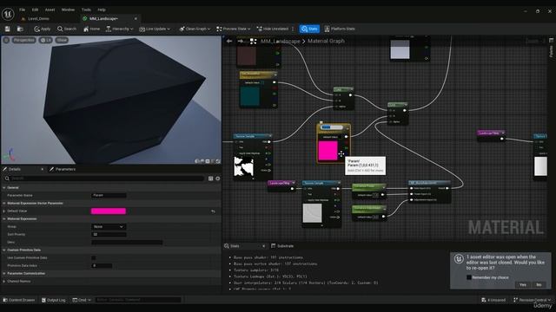The width and height of the screenshot is (556, 312).
Task: Open the Details settings gear icon
Action: (x=218, y=179)
